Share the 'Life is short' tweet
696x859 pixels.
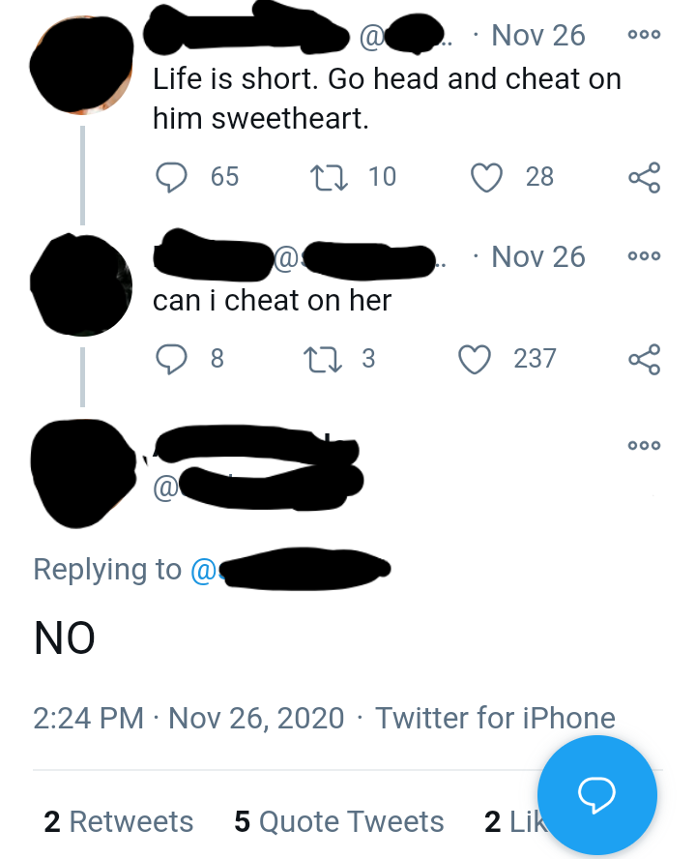coord(644,176)
